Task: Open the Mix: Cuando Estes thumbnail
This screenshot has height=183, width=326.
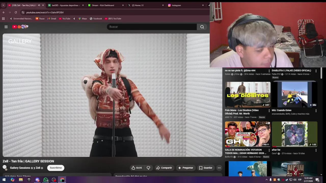Action: point(294,94)
